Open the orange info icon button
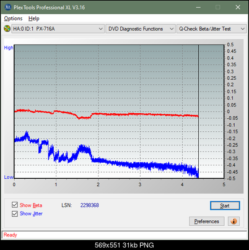Screen dimensions: 249x250 coord(234,222)
